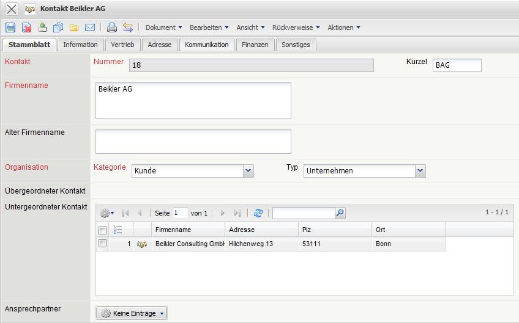Image resolution: width=519 pixels, height=323 pixels.
Task: Click the magnifier search icon in list
Action: (340, 213)
